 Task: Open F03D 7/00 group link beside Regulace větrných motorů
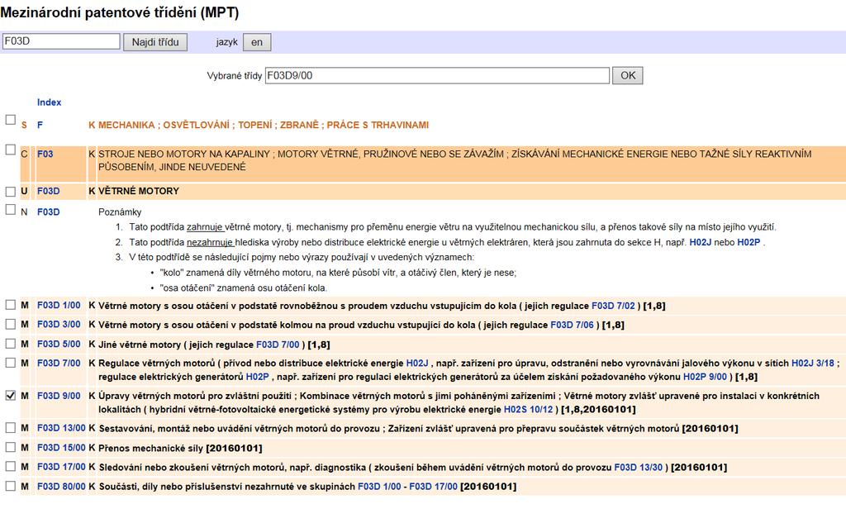tap(59, 364)
